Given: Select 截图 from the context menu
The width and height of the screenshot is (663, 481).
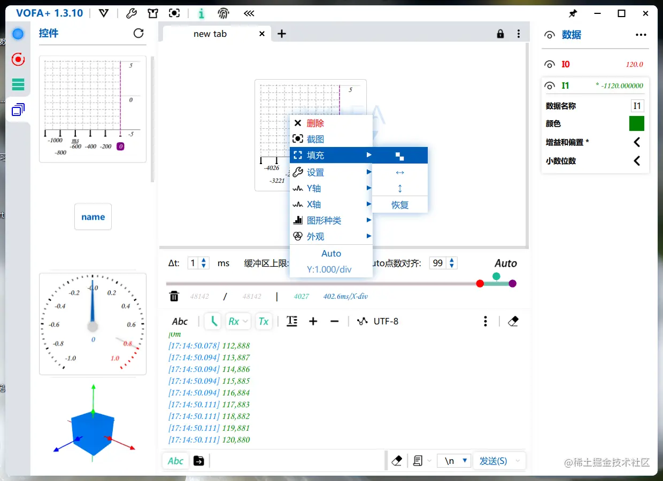Looking at the screenshot, I should 315,139.
